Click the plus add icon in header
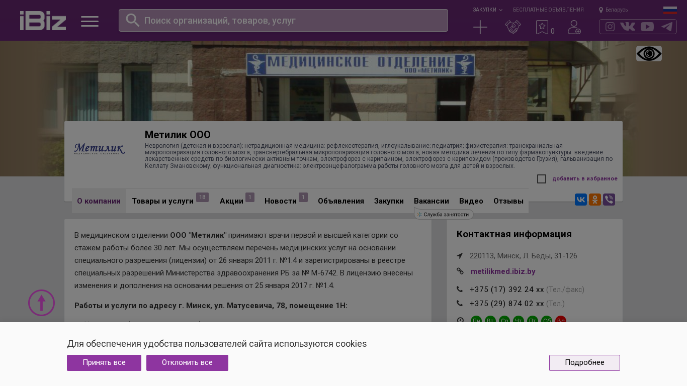 point(480,27)
